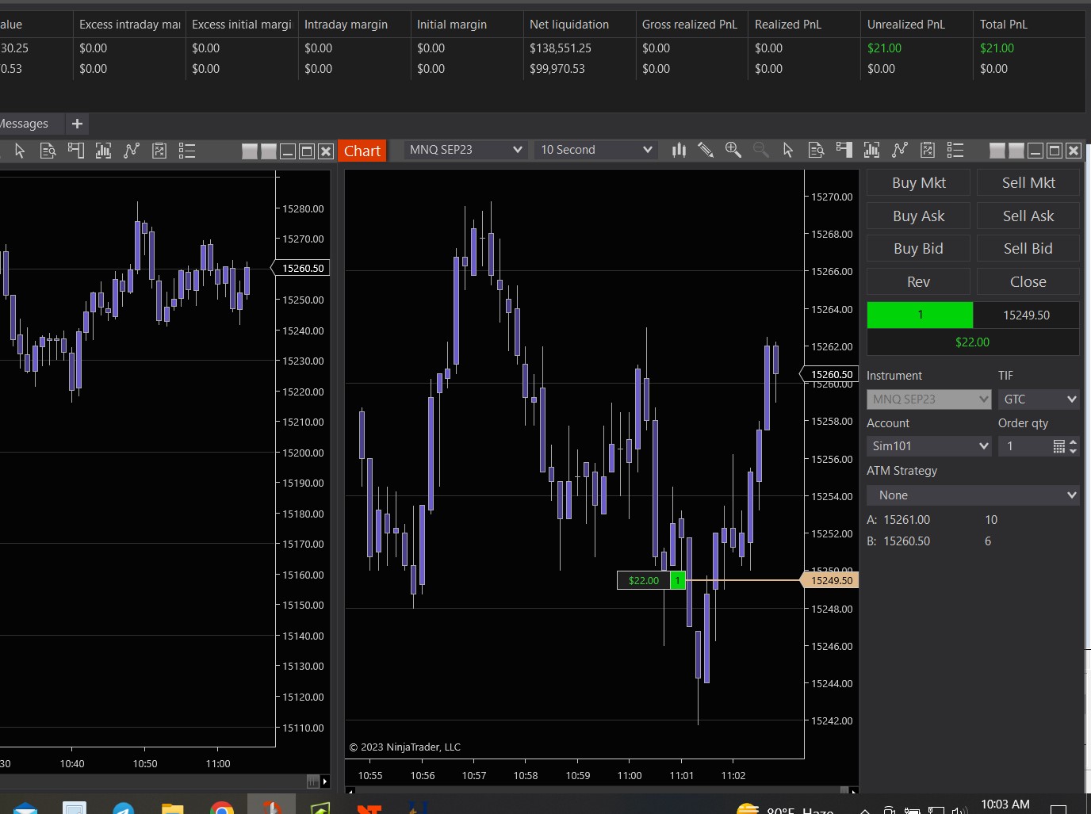Open Data Series in right chart toolbar
1091x814 pixels.
pos(871,150)
